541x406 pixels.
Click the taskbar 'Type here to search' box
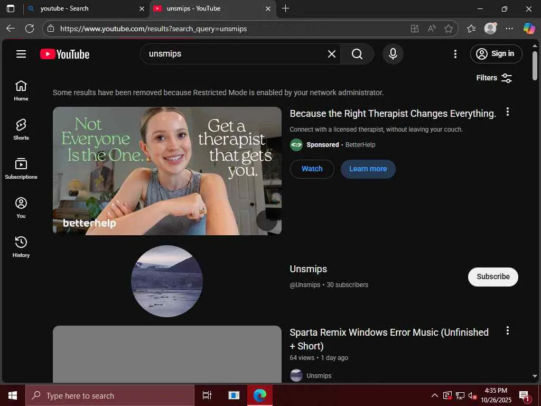[110, 395]
